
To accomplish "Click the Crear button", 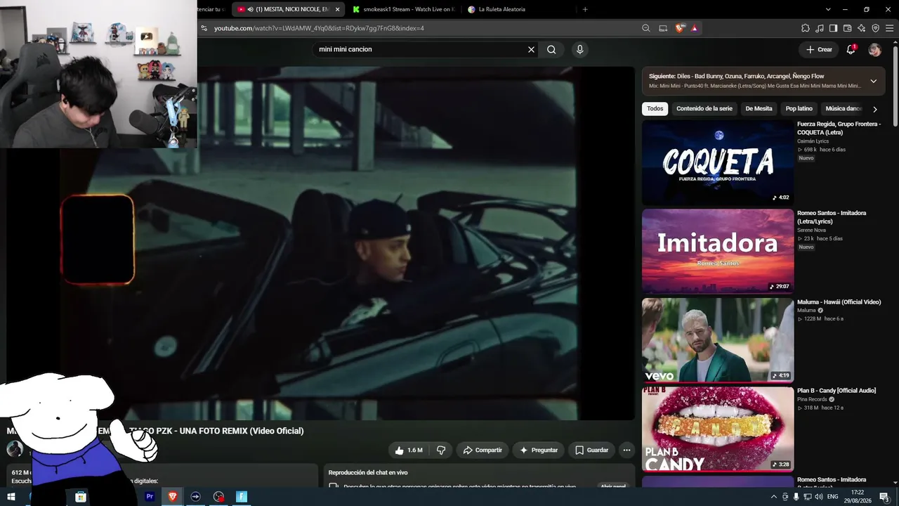I will tap(819, 49).
